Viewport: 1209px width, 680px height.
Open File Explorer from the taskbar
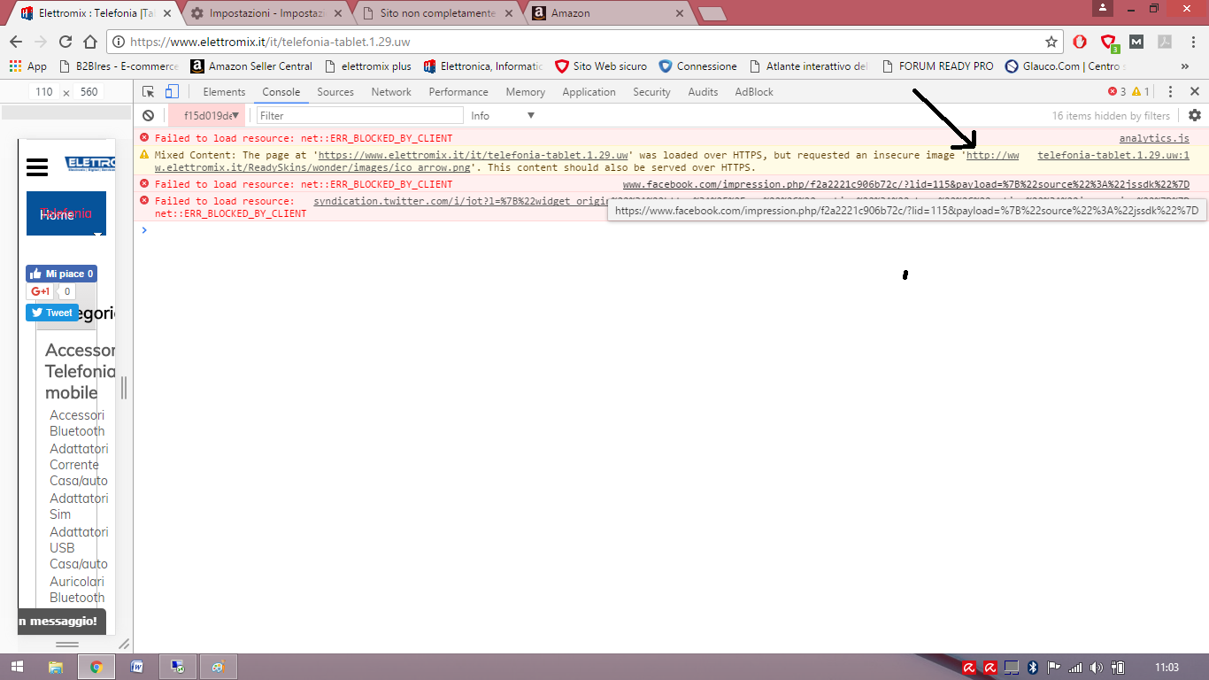56,667
